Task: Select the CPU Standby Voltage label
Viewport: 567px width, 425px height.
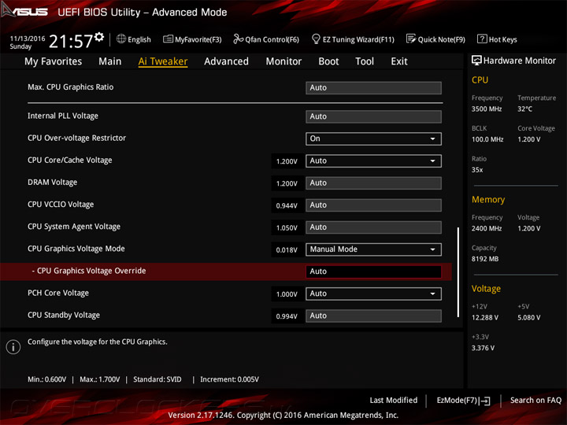Action: [64, 315]
